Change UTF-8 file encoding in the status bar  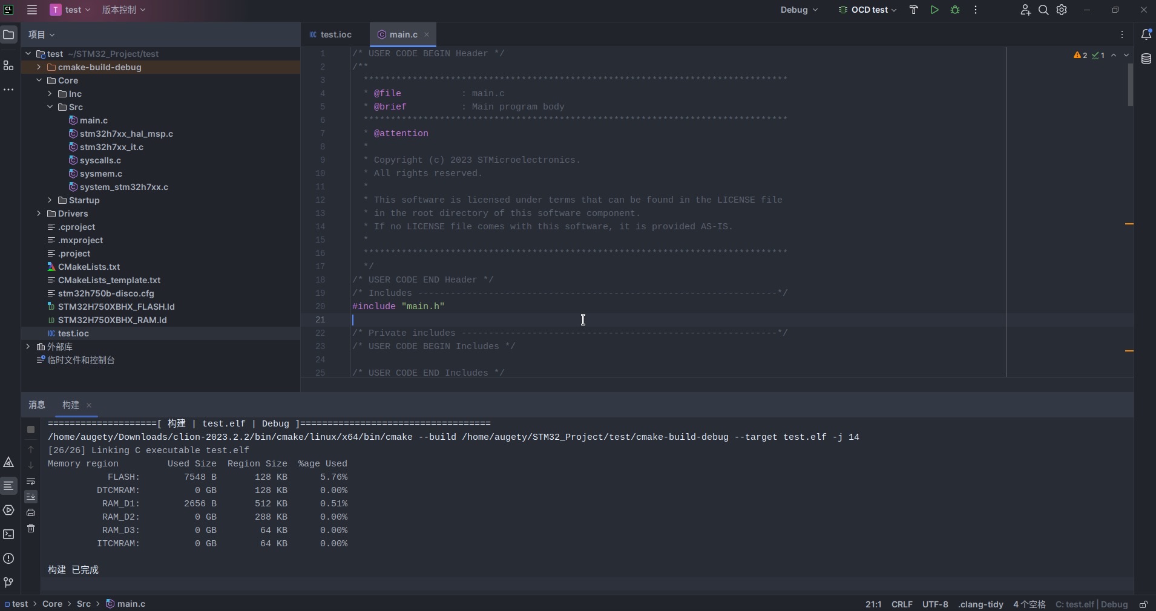(x=935, y=604)
